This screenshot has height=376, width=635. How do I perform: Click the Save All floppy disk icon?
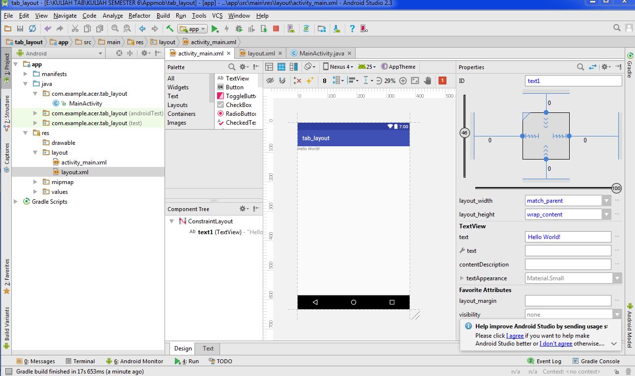(x=20, y=29)
